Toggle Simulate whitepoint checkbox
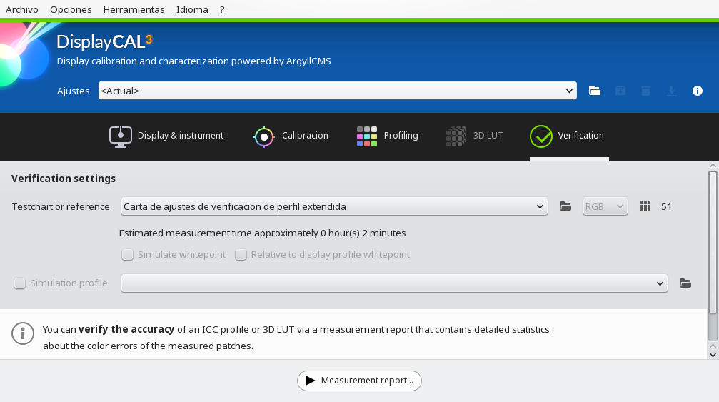 [x=128, y=255]
